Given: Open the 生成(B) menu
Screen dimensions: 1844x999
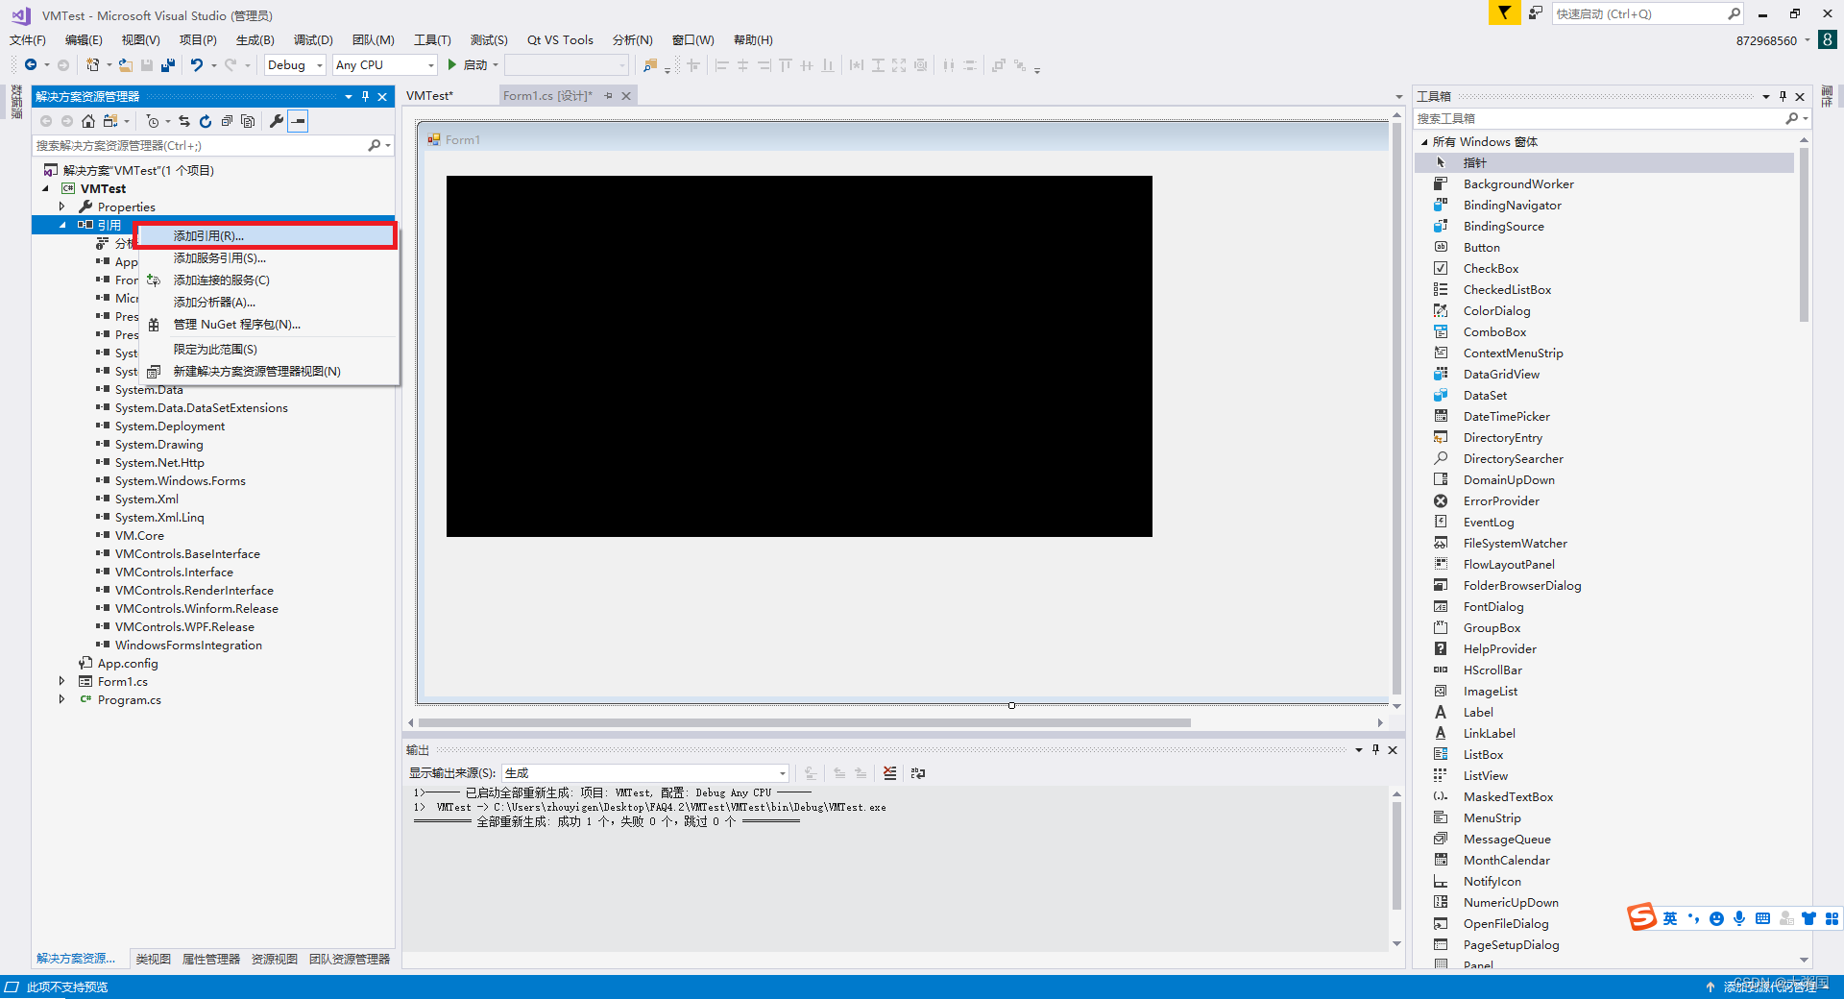Looking at the screenshot, I should [255, 39].
